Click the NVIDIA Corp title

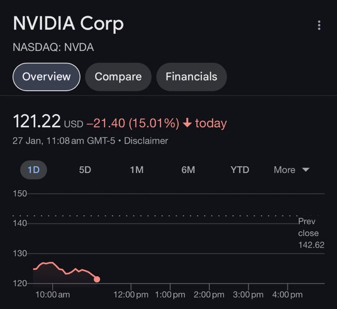pyautogui.click(x=68, y=23)
